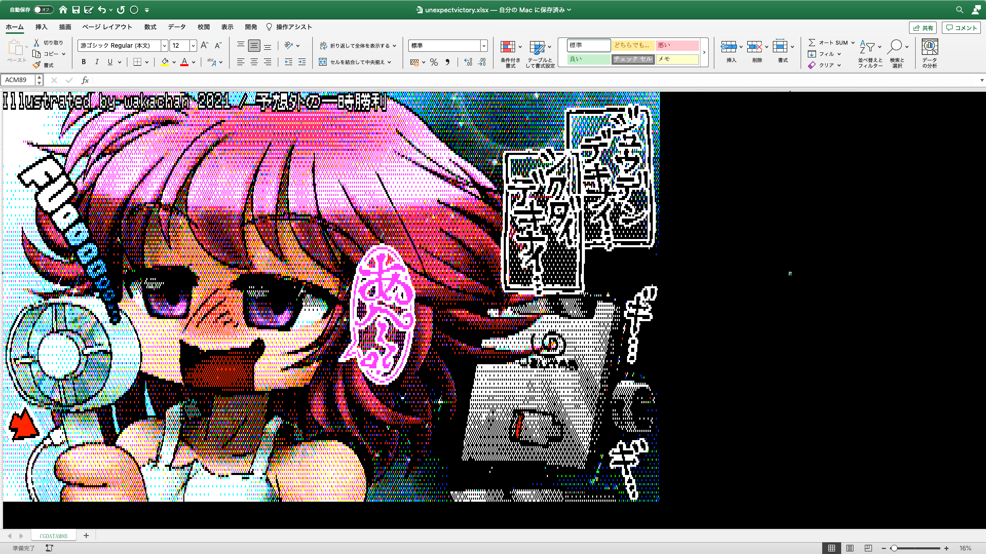Select the 悪い cell style
The image size is (986, 554).
[677, 45]
